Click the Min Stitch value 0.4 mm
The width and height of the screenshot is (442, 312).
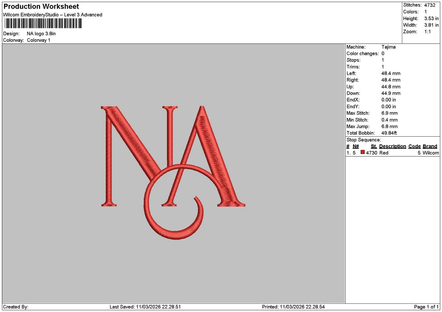pyautogui.click(x=389, y=120)
